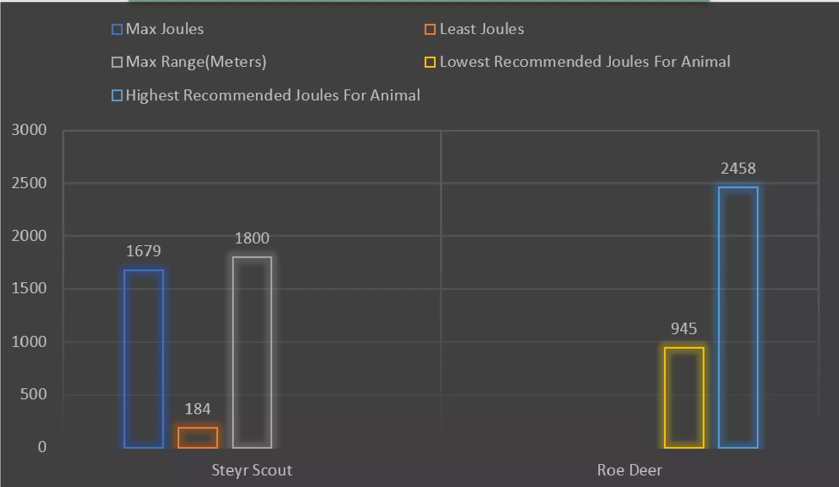Click the Least Joules legend swatch
Image resolution: width=839 pixels, height=487 pixels.
(430, 29)
